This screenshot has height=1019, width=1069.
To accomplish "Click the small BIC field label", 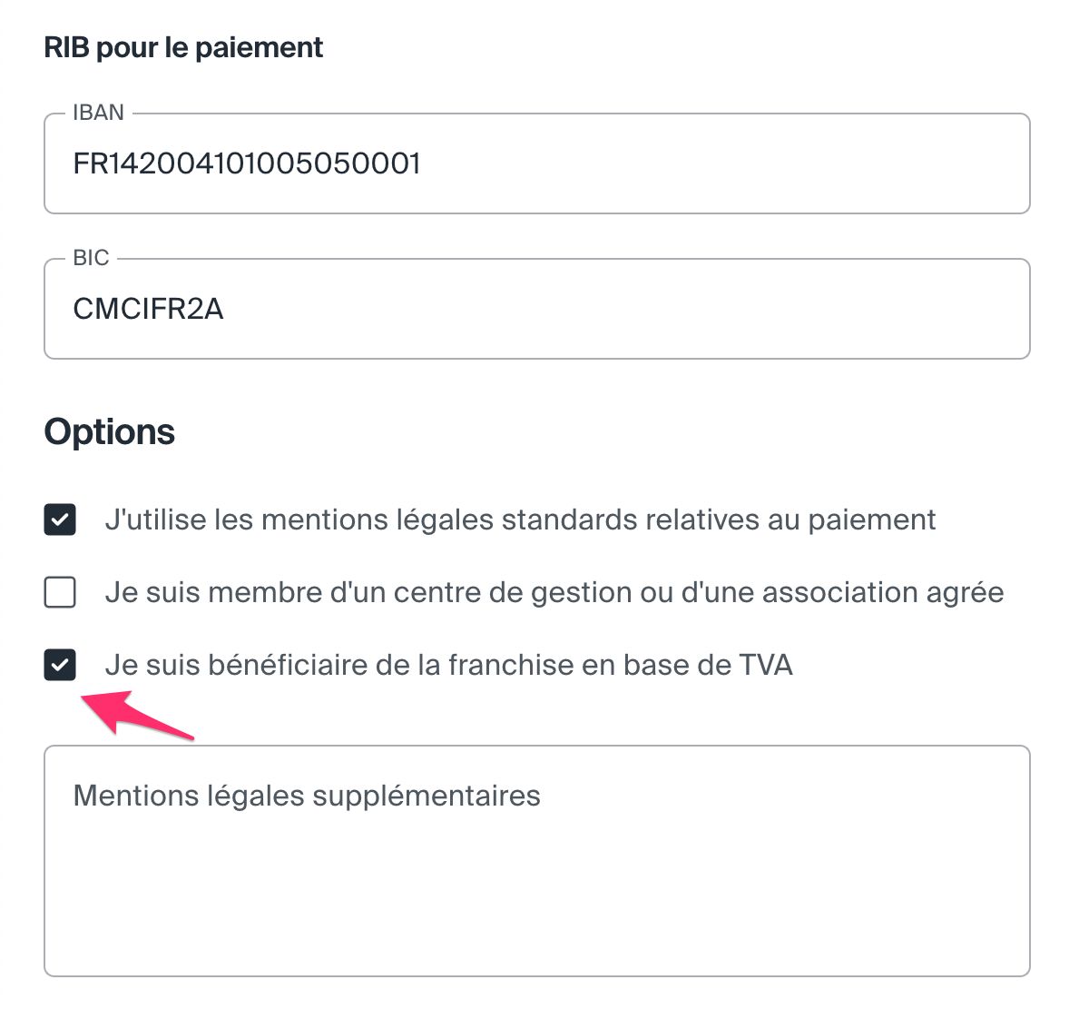I will (91, 258).
